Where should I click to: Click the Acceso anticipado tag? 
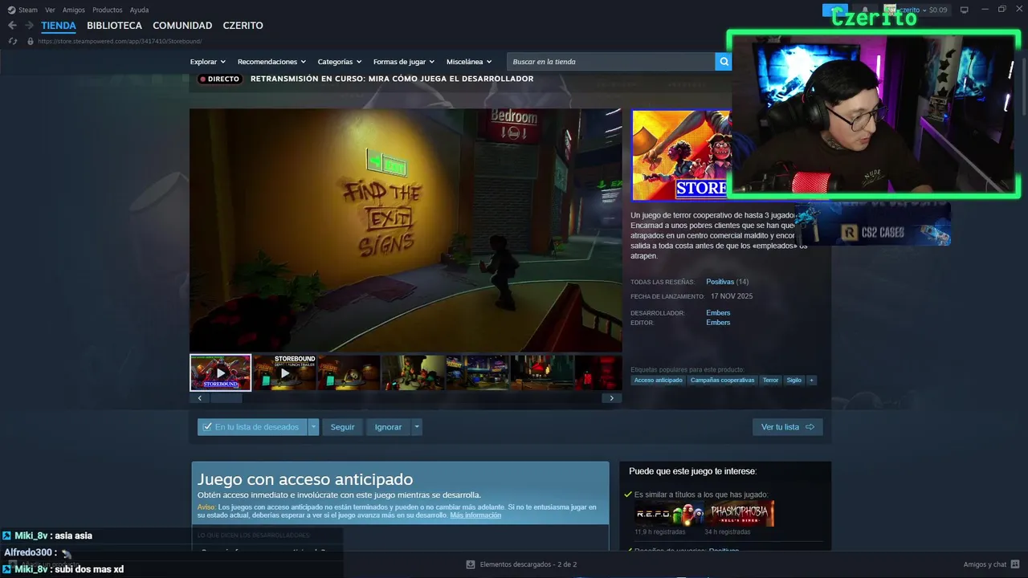[x=658, y=381]
